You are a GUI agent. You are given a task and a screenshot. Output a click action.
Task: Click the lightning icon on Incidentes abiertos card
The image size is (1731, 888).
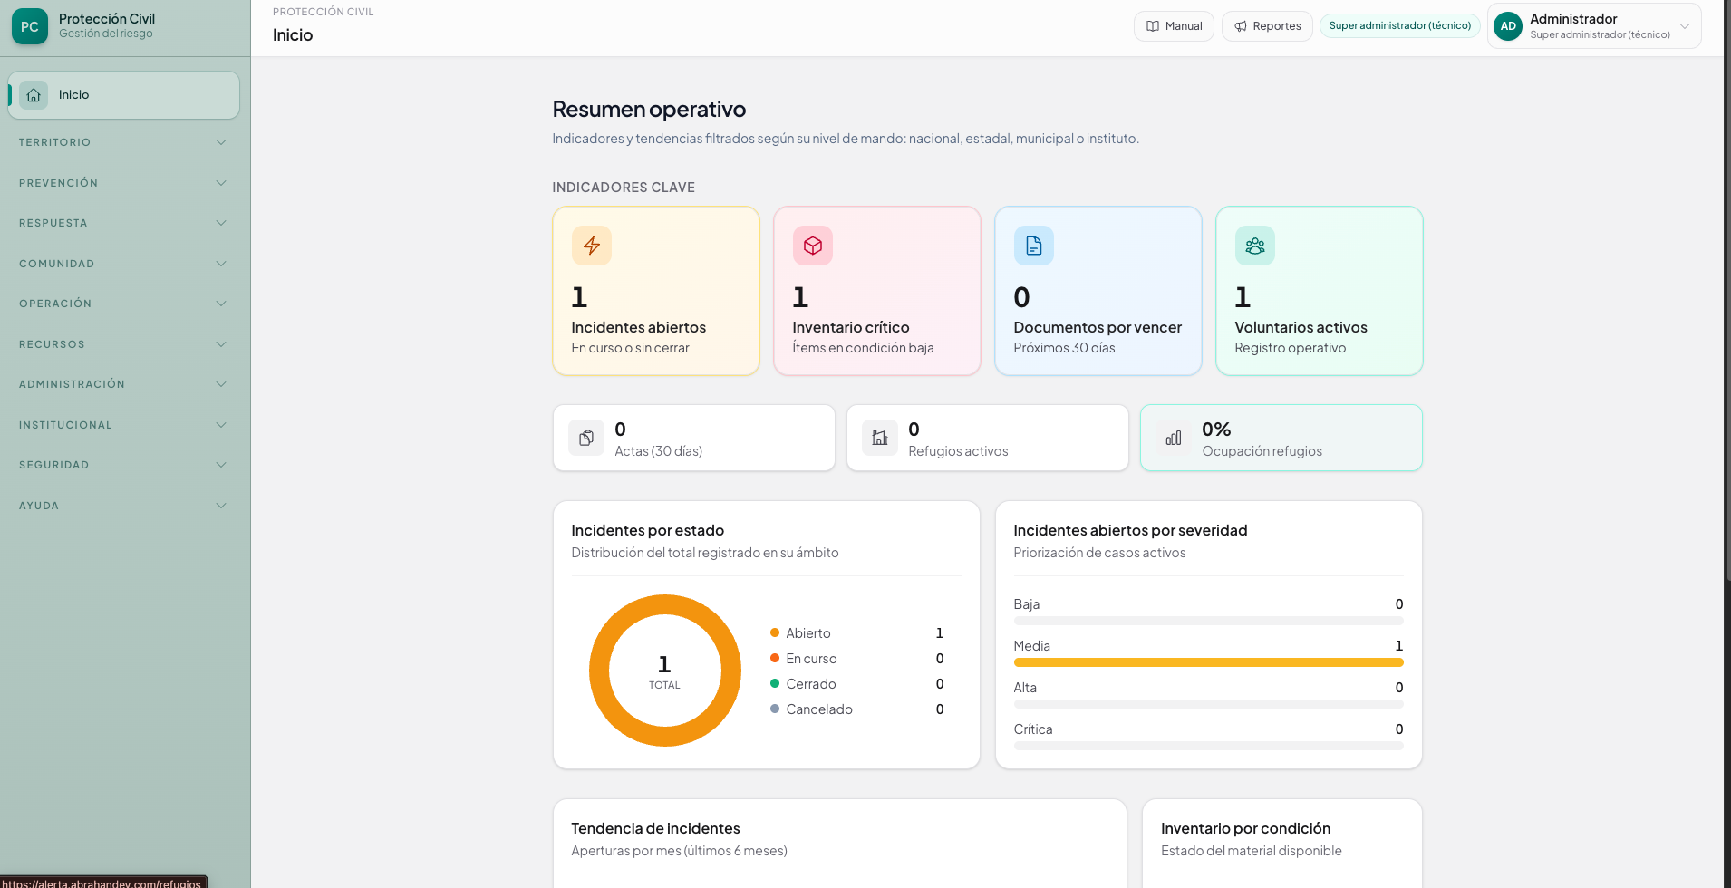pos(592,246)
